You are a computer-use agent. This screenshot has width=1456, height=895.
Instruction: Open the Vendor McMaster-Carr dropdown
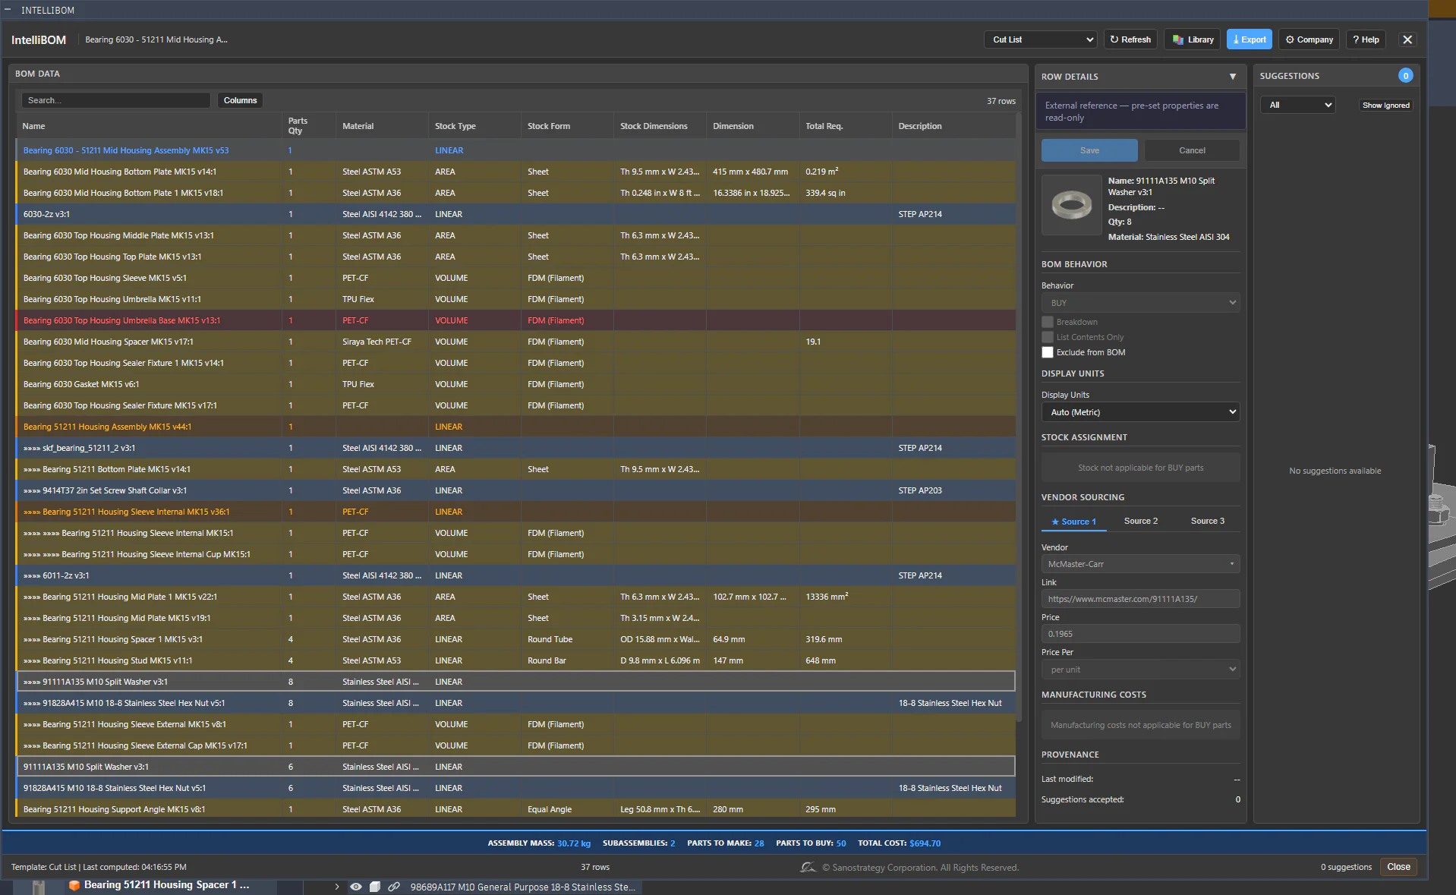tap(1140, 564)
